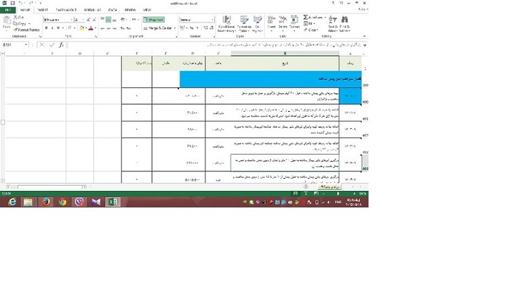Click the Clear eraser icon
Viewport: 526px width, 296px height.
(x=306, y=30)
